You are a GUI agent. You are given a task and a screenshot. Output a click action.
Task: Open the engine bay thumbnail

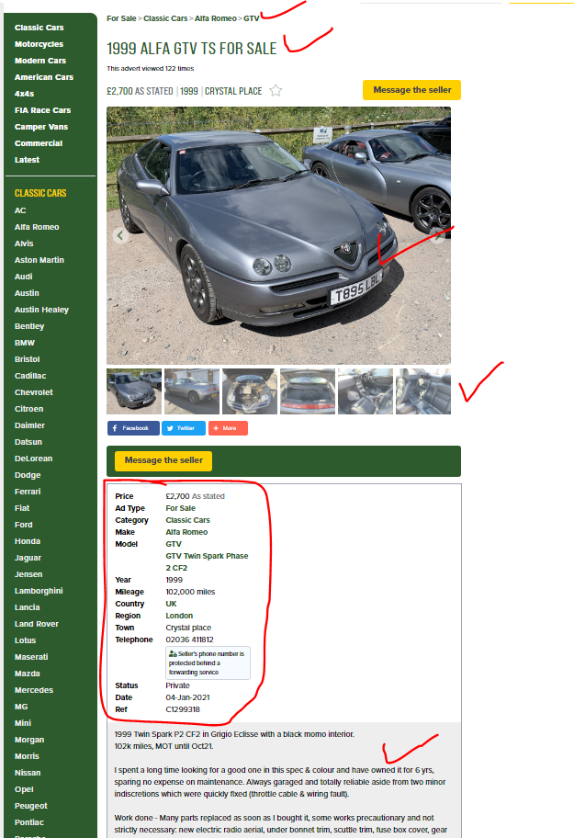pos(250,391)
